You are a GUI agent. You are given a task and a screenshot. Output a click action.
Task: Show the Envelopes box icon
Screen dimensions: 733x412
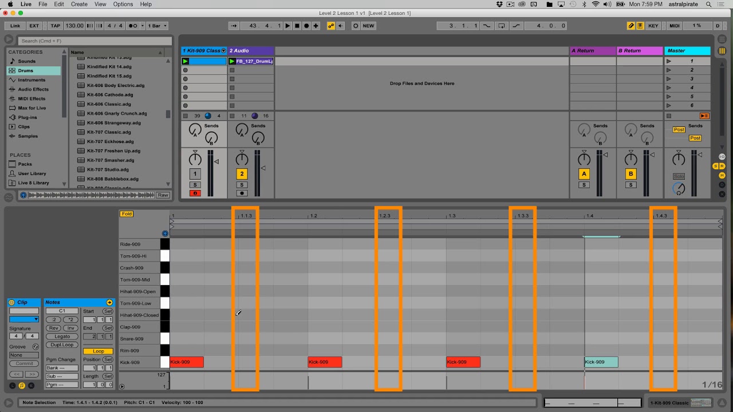[30, 386]
